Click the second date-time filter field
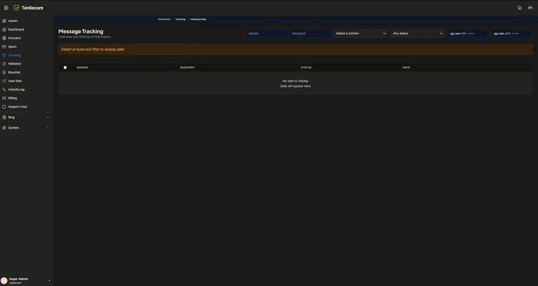Screen dimensions: 538x286 (x=512, y=33)
